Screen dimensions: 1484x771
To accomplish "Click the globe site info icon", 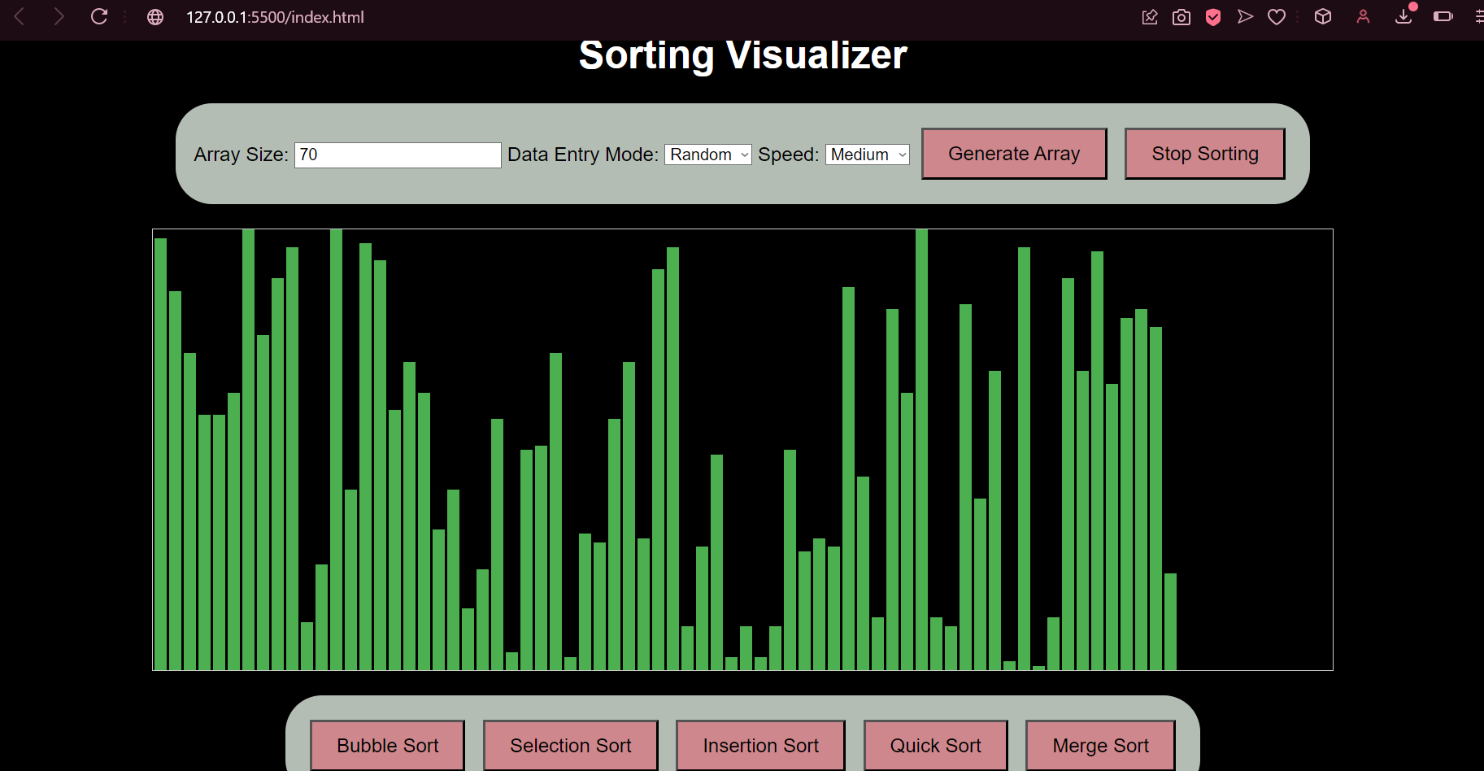I will point(155,17).
